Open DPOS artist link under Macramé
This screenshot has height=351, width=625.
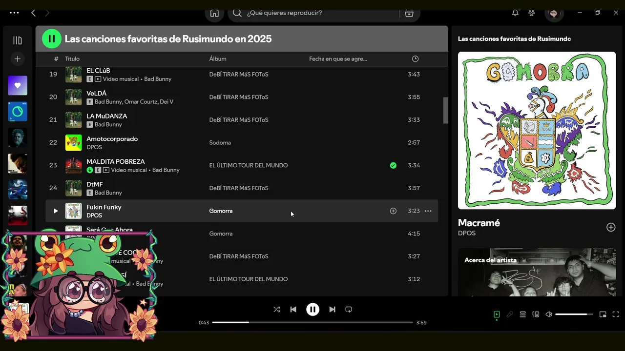coord(467,233)
